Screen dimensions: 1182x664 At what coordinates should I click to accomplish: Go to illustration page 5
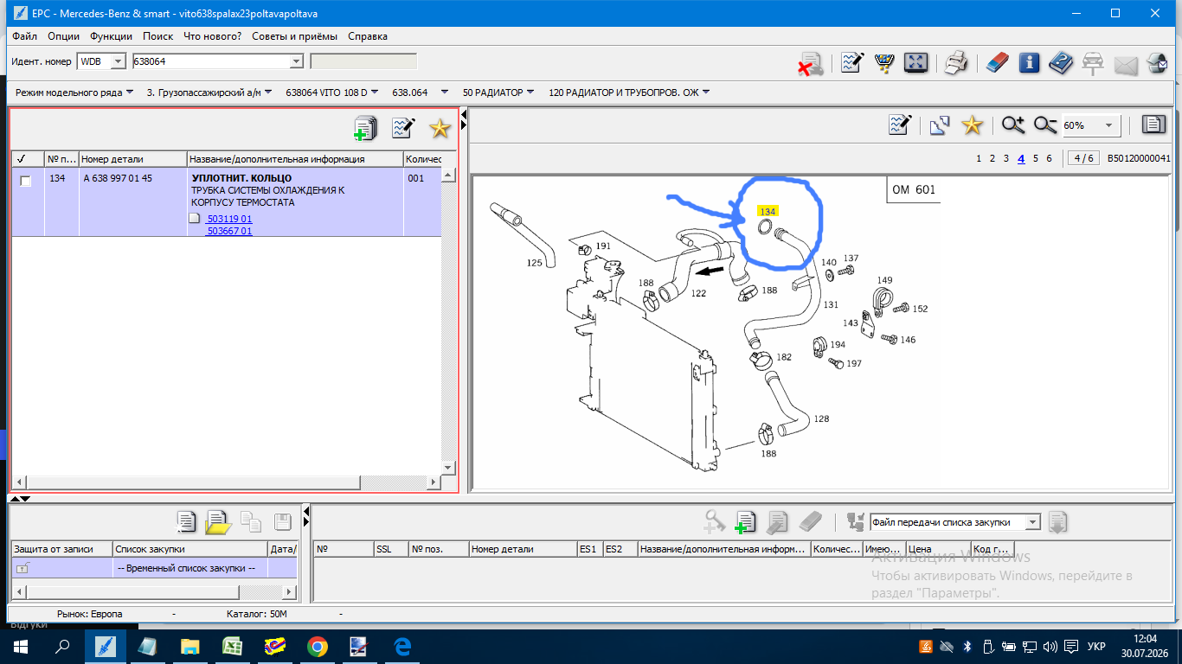[x=1036, y=158]
